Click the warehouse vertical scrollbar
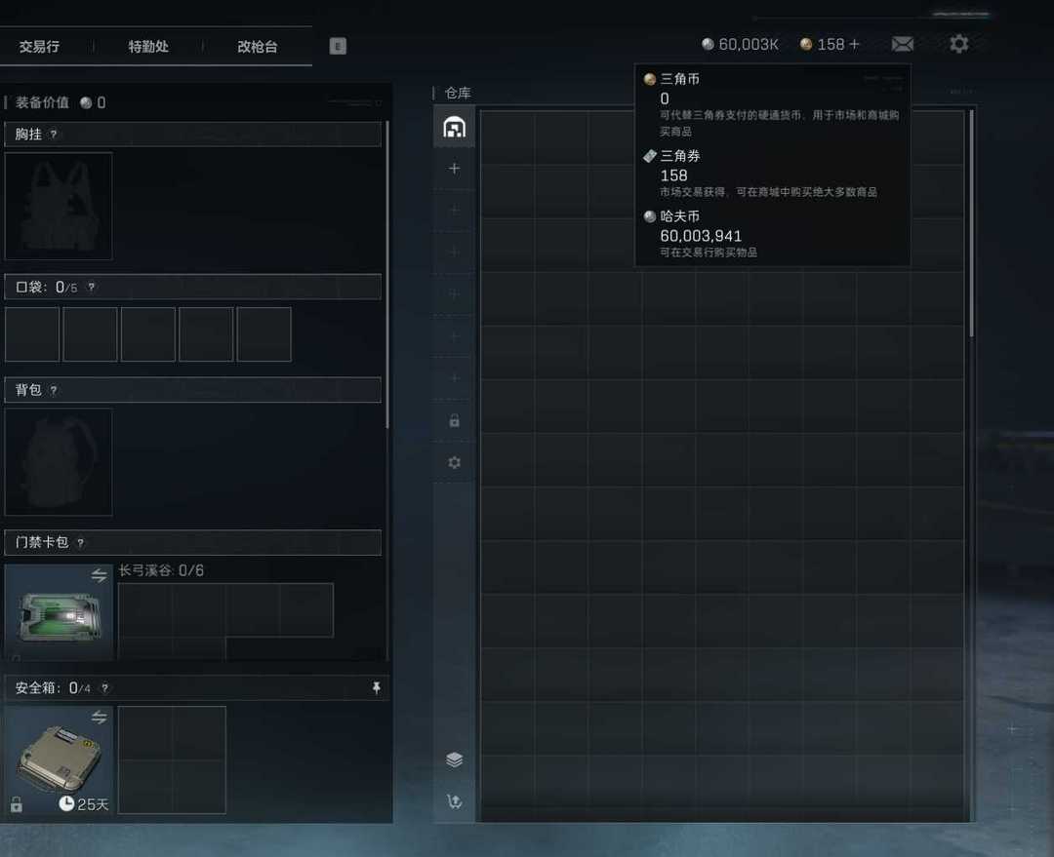 coord(971,223)
